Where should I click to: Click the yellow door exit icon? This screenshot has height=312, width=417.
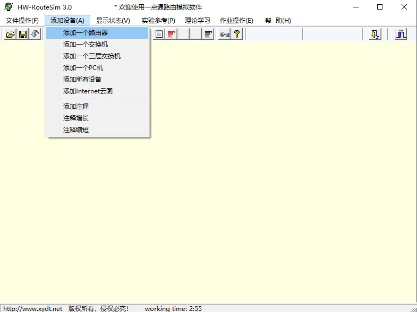[375, 34]
